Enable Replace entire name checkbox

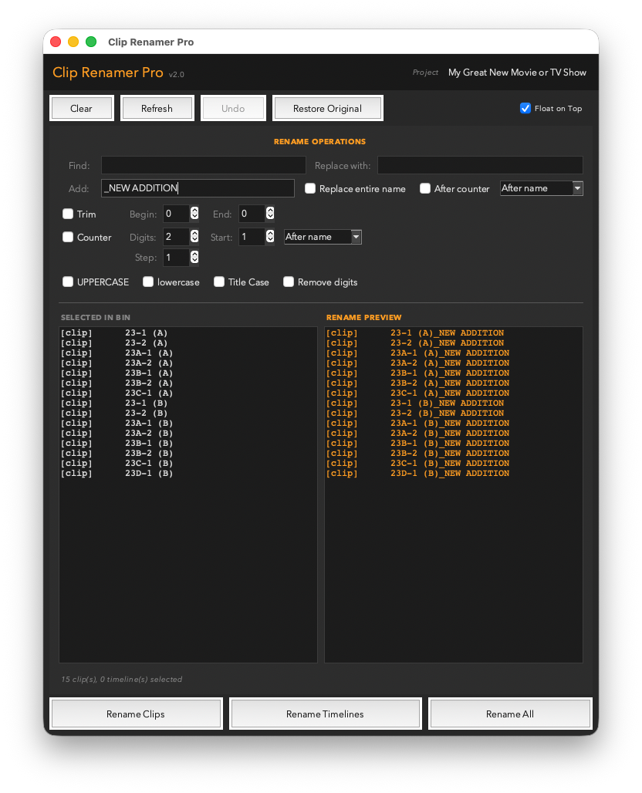click(x=310, y=189)
